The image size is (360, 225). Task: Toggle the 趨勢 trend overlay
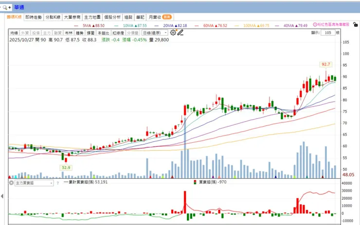coord(80,33)
